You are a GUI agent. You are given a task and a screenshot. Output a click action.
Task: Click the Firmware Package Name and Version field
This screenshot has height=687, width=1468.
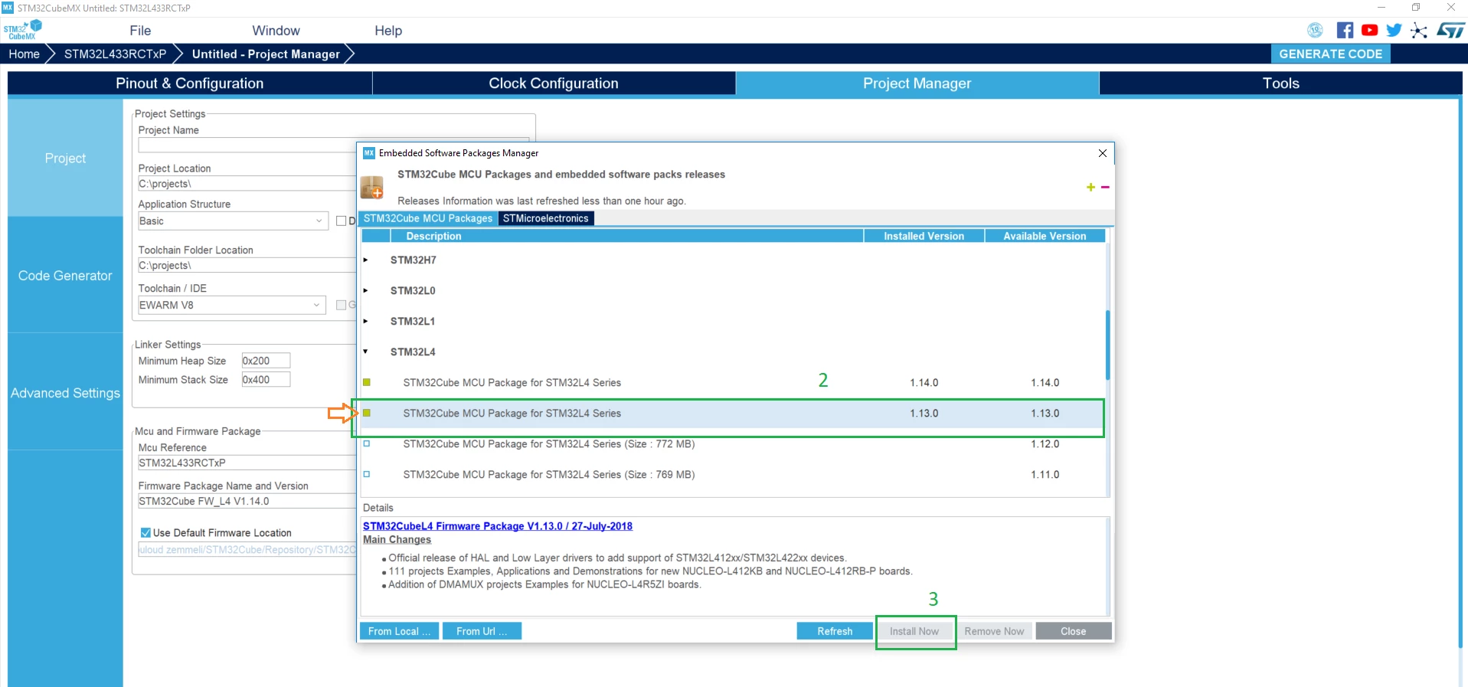(247, 501)
